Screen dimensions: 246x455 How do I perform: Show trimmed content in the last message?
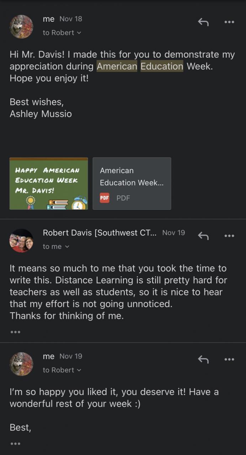point(15,444)
